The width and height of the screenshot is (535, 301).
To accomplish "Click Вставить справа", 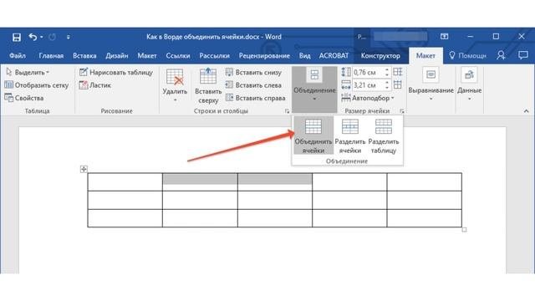I will (256, 99).
